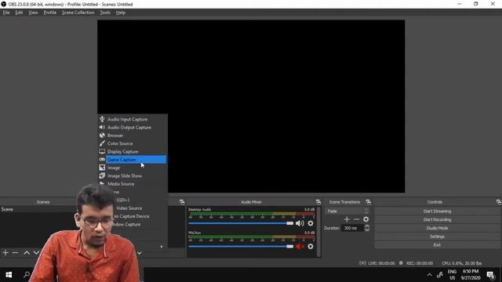
Task: Click the Exit button
Action: [437, 245]
